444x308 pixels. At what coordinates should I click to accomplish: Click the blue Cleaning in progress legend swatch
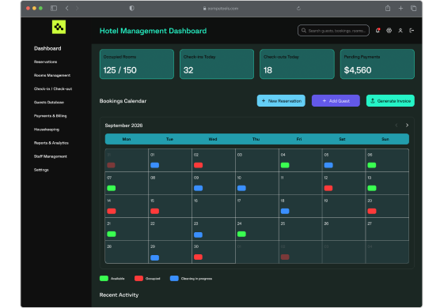[174, 278]
